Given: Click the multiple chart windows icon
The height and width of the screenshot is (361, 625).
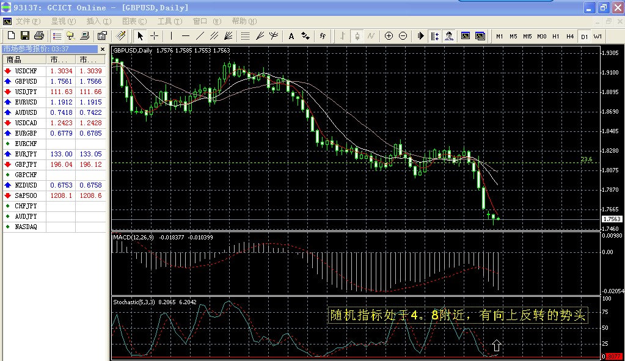Looking at the screenshot, I should [480, 36].
